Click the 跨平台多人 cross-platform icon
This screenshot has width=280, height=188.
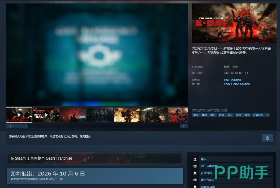[195, 180]
